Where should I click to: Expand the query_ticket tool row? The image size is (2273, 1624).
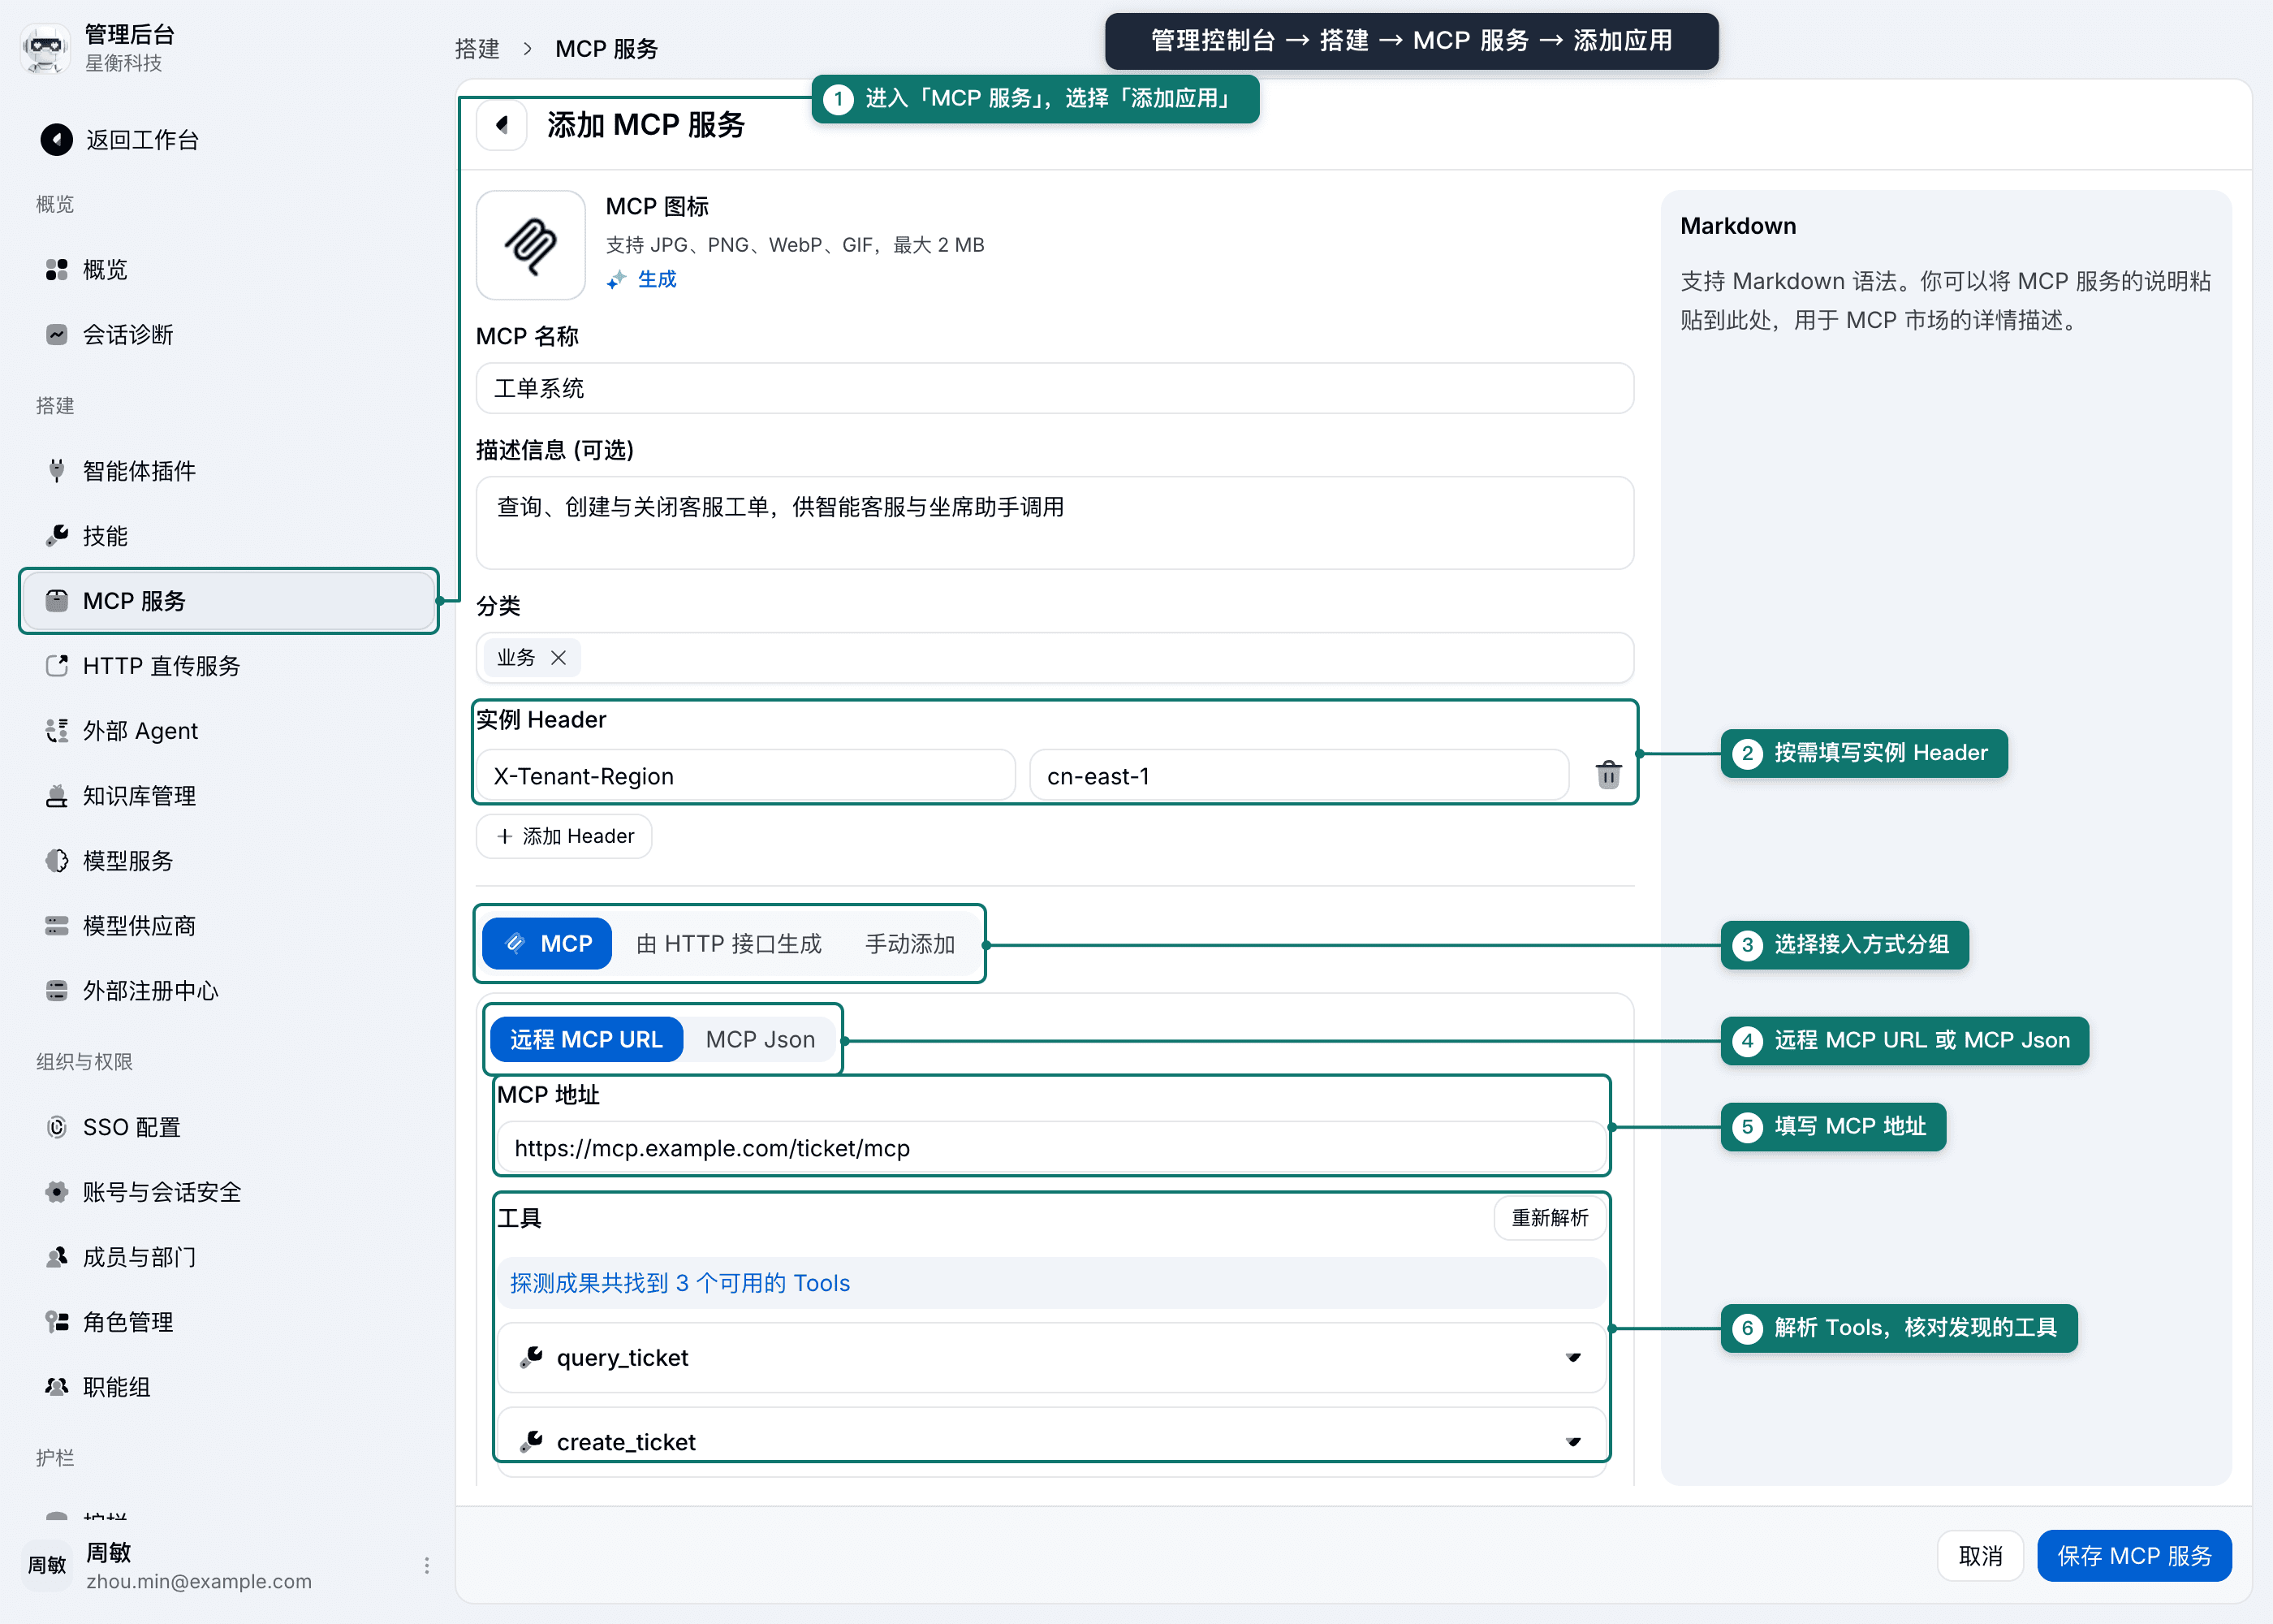[1051, 1357]
